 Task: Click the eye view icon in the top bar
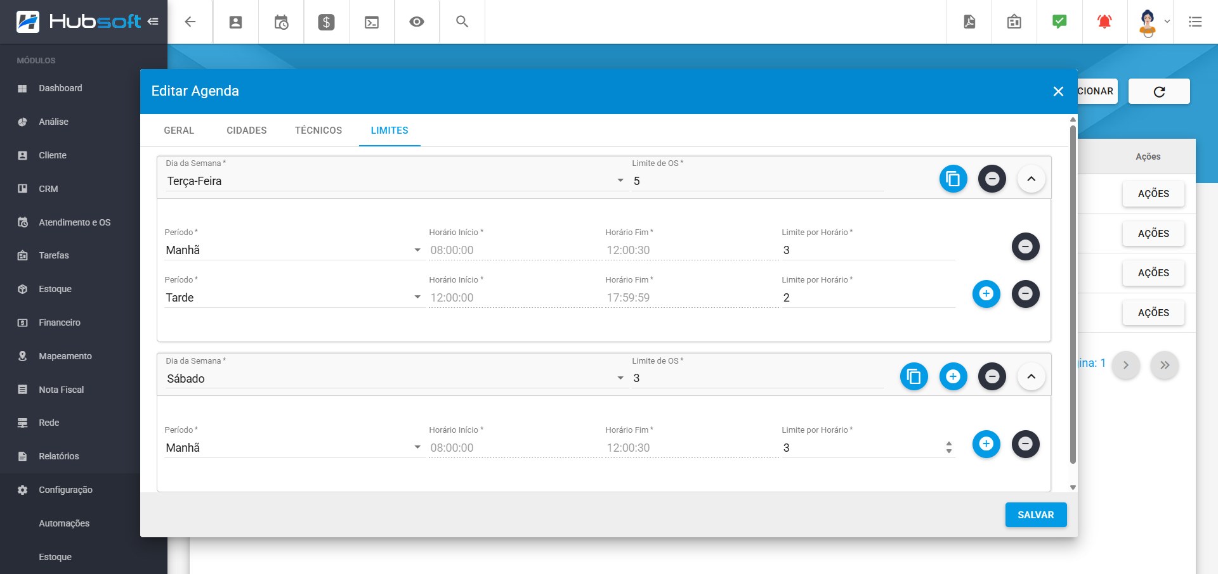pos(417,22)
